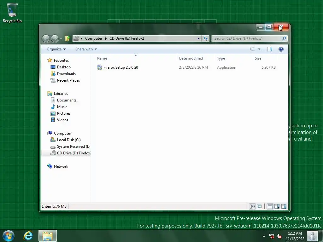This screenshot has height=242, width=323.
Task: Open the Recycle Bin desktop icon
Action: point(12,13)
